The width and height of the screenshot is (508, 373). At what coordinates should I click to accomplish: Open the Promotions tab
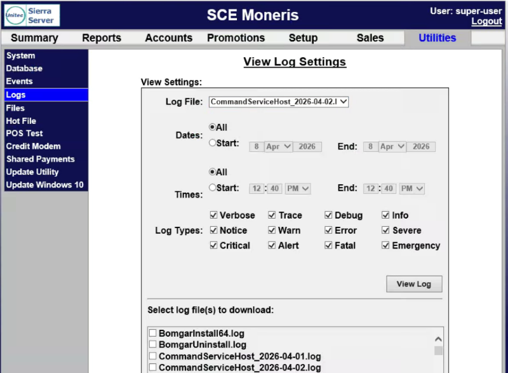236,38
